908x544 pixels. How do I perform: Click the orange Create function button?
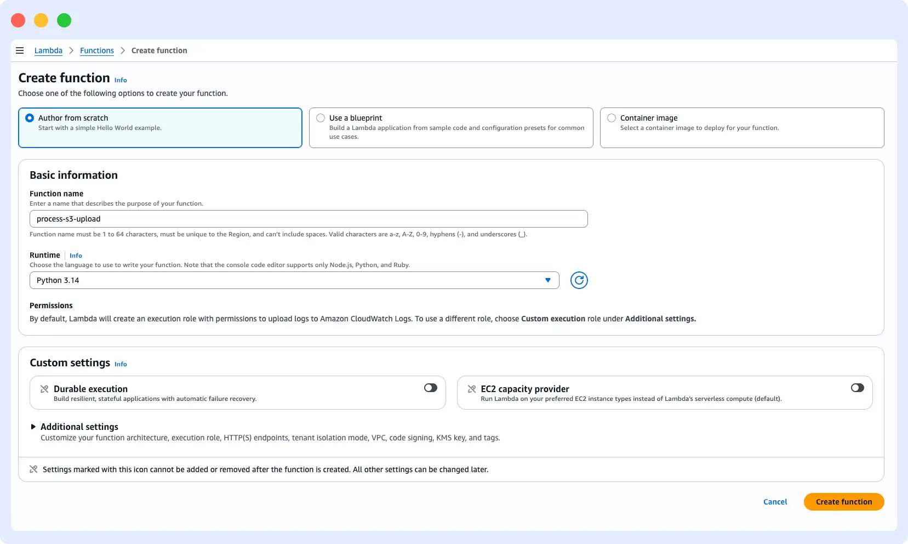click(x=844, y=502)
